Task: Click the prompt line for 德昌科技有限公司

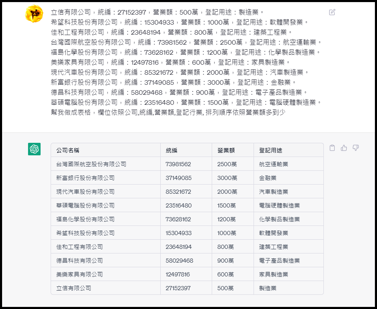Action: pyautogui.click(x=180, y=92)
